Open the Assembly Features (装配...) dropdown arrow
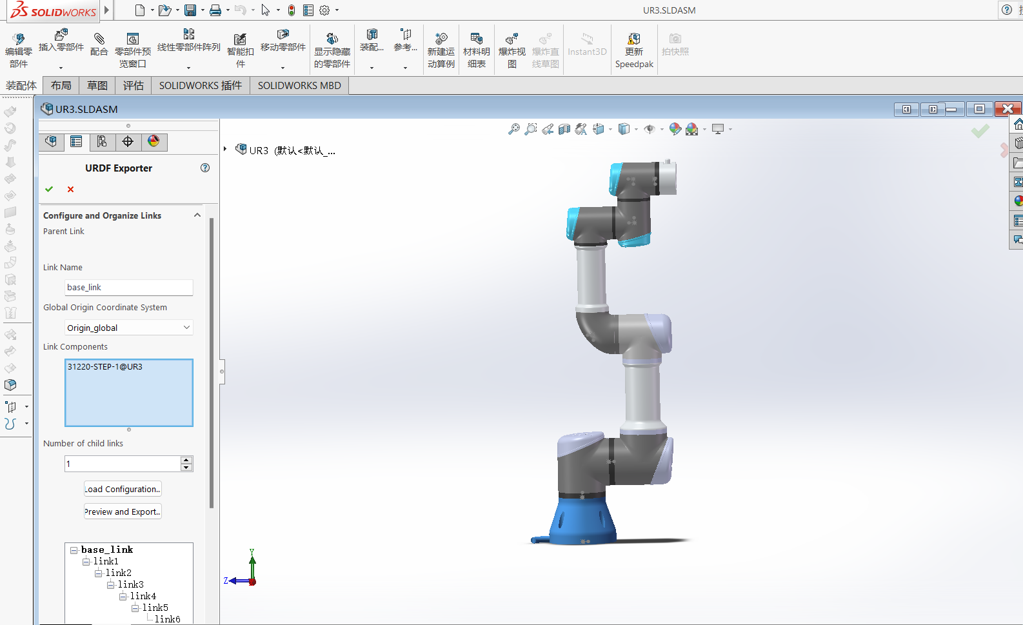Screen dimensions: 1023x625 [x=372, y=68]
